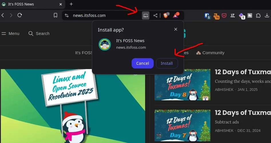Screen dimensions: 271x143
Task: Click the news.itsfoss.com address field
Action: click(89, 15)
